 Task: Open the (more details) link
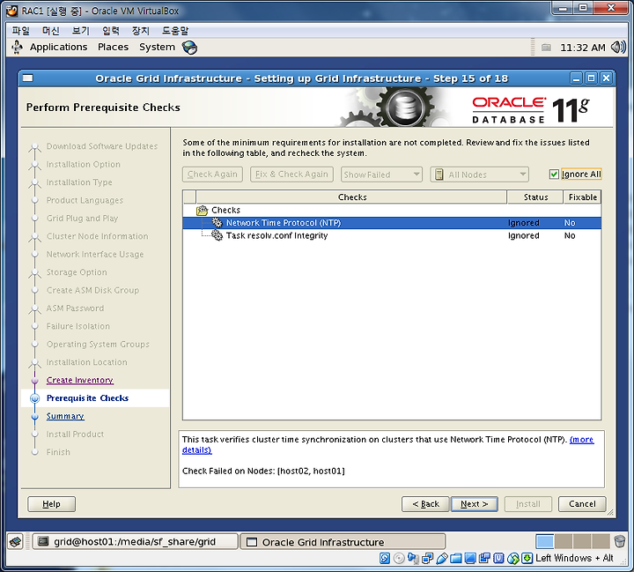click(581, 440)
